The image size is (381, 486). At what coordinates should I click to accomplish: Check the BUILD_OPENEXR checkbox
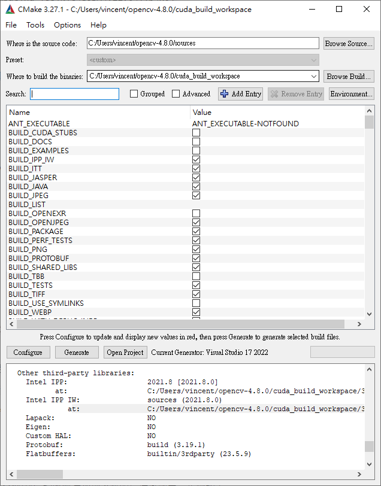coord(196,214)
